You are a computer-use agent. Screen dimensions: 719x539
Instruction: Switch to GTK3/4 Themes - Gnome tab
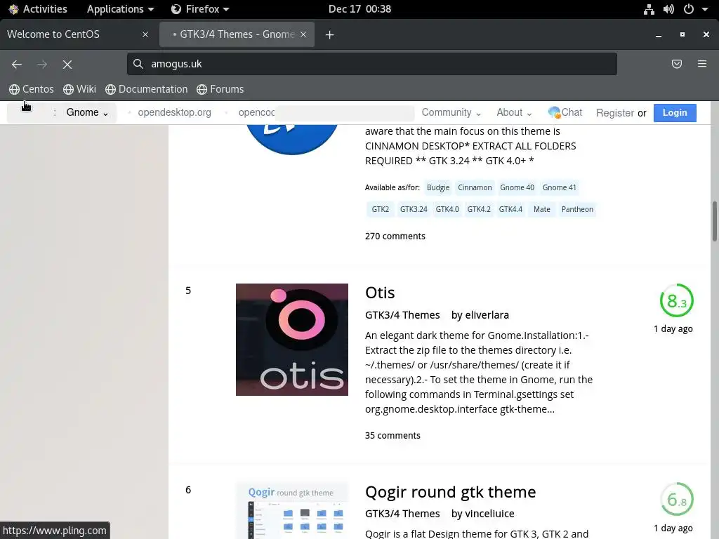[237, 34]
